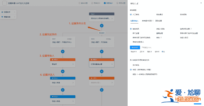
Task: Click person icon in 聂金李 审批人 node header
Action: point(53,60)
